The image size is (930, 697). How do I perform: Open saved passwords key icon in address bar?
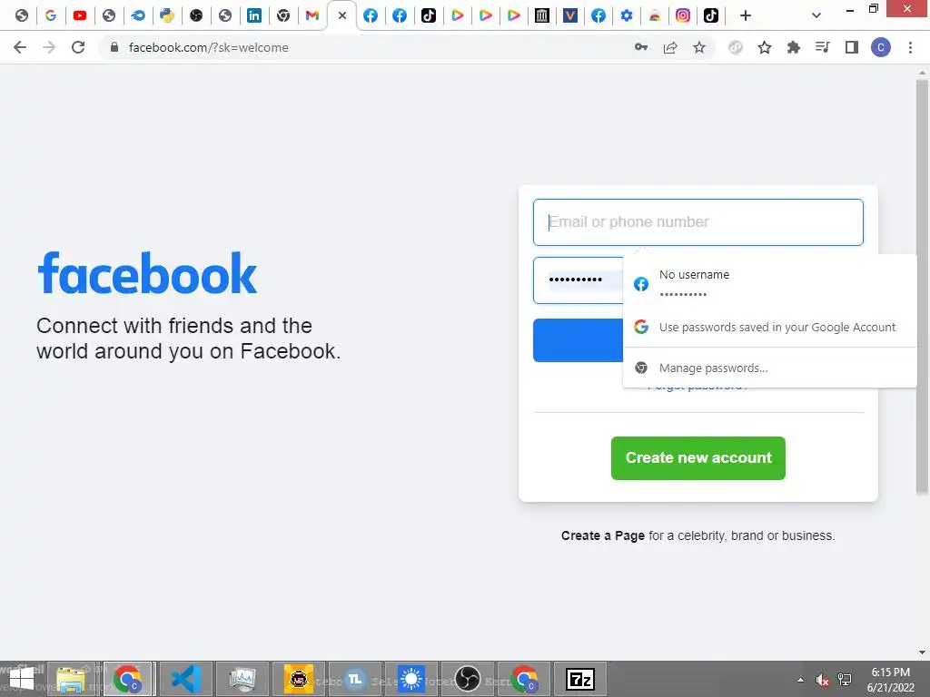point(640,47)
